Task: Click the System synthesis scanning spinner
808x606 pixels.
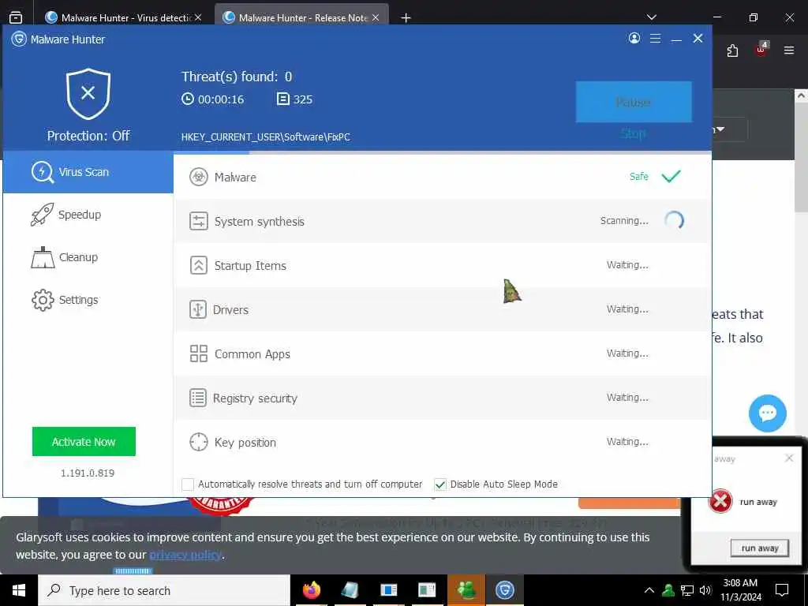Action: [674, 221]
